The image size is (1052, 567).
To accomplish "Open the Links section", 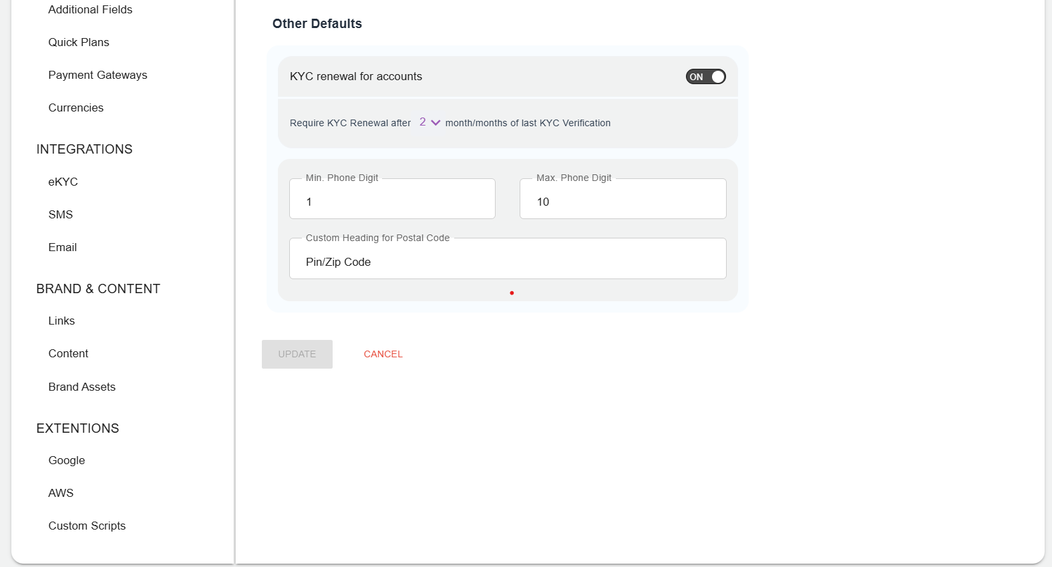I will point(61,321).
